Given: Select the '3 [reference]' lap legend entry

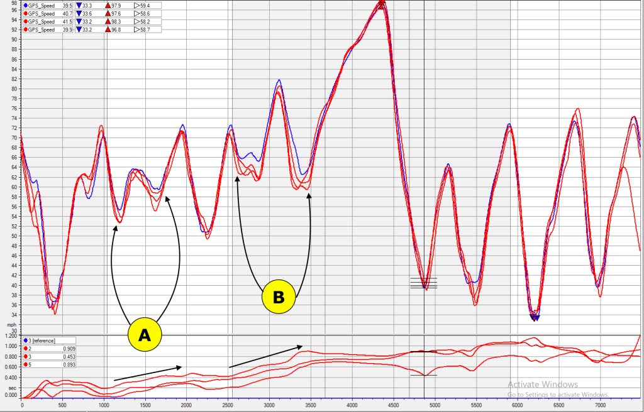Looking at the screenshot, I should point(42,340).
